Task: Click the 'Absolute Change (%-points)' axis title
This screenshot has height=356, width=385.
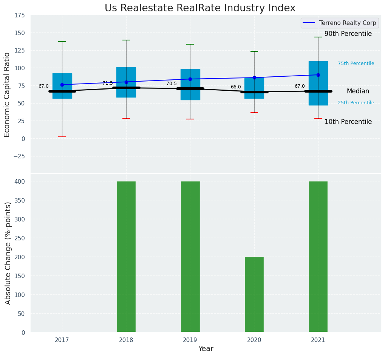Action: tap(8, 253)
